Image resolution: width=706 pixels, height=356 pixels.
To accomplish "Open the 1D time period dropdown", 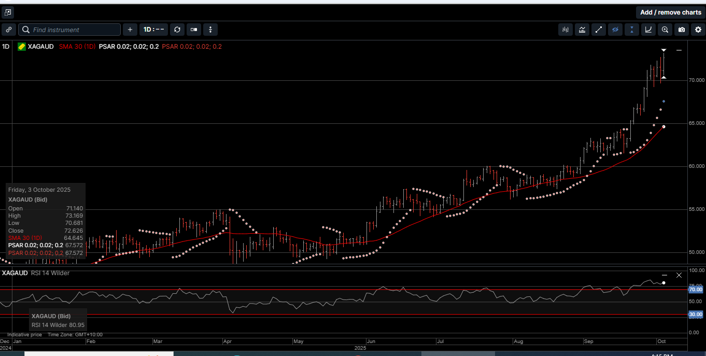I will click(x=153, y=30).
